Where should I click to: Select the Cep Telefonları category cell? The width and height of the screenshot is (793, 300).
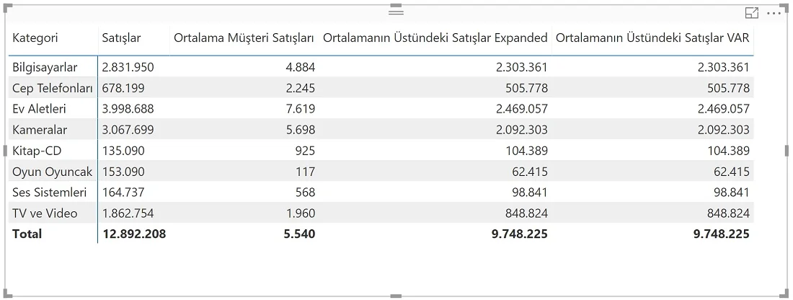(x=53, y=88)
